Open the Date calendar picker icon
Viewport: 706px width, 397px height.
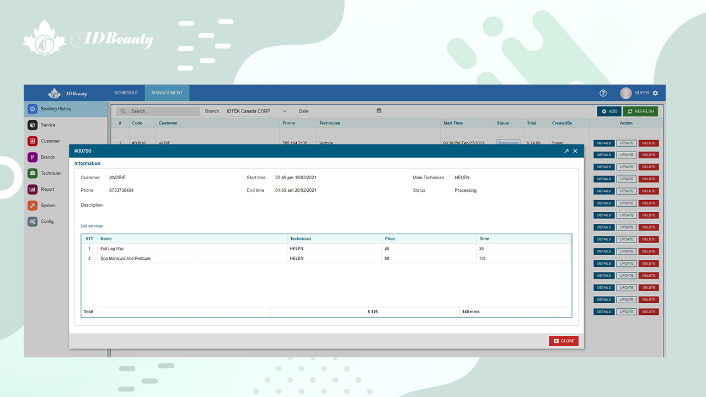tap(379, 111)
